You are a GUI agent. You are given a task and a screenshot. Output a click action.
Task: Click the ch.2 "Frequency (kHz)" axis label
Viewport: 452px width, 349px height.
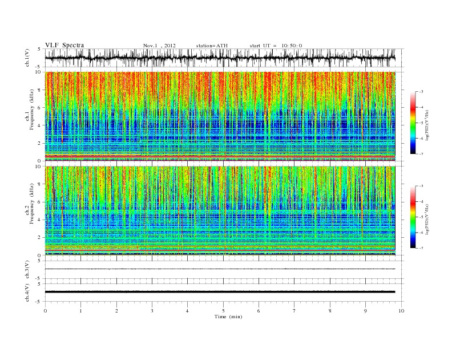point(32,203)
